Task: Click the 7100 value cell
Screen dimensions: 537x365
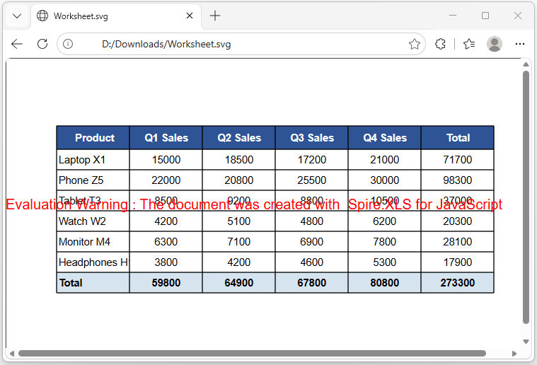Action: point(239,242)
